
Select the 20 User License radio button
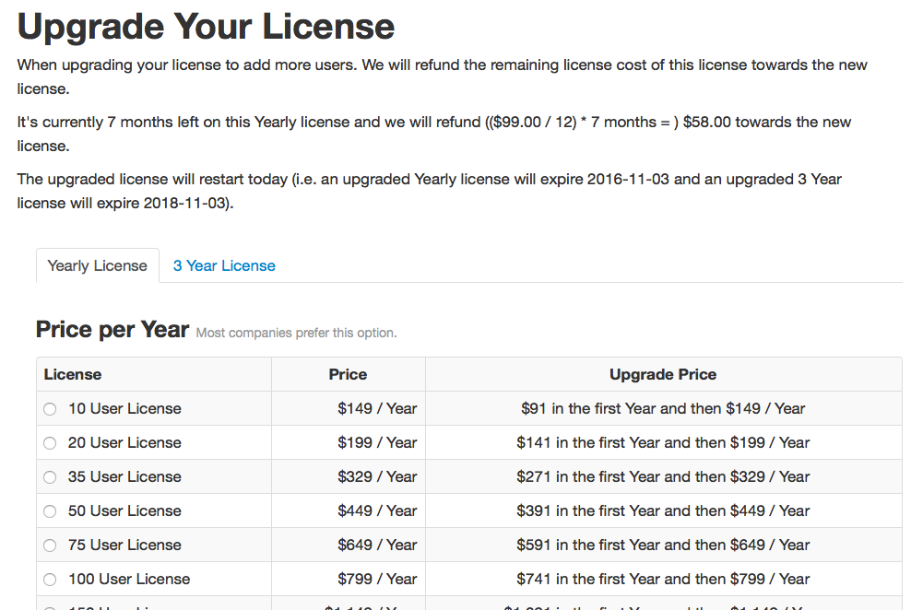(50, 442)
